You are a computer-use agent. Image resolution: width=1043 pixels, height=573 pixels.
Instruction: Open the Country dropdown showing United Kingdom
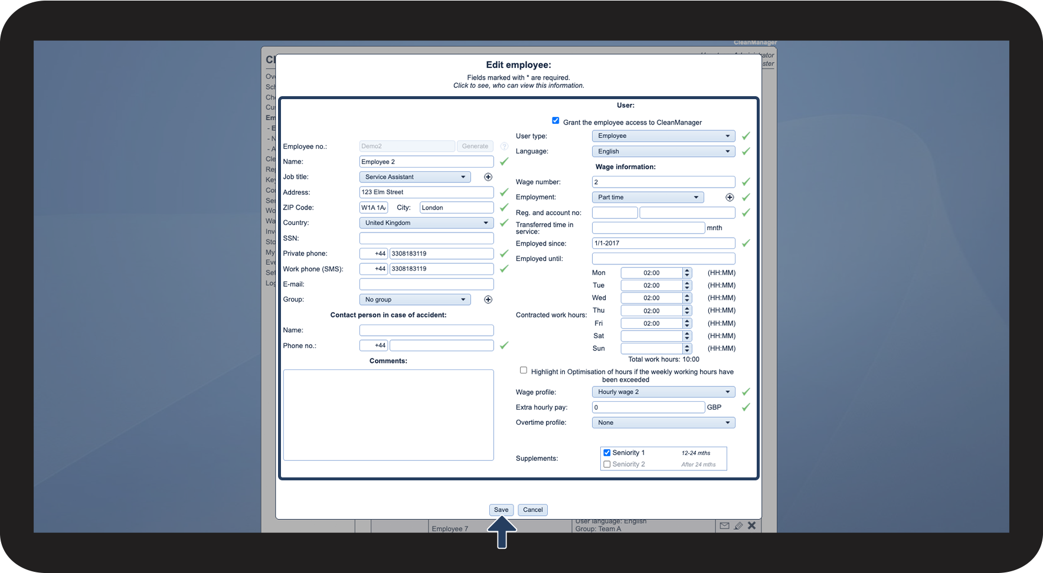(x=426, y=223)
